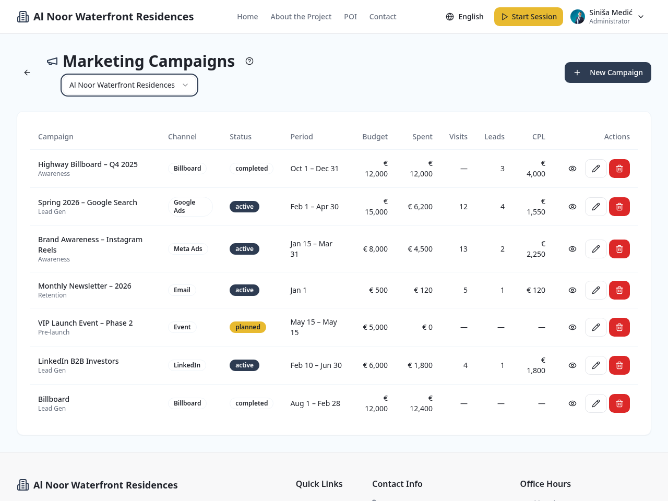This screenshot has height=501, width=668.
Task: View Monthly Newsletter – 2026 details
Action: pos(572,290)
